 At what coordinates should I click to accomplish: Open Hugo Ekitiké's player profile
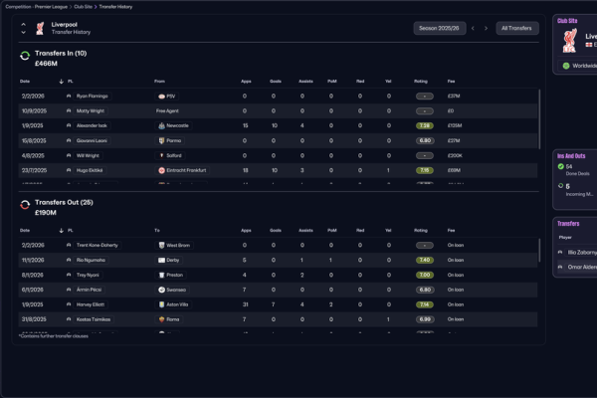point(92,170)
